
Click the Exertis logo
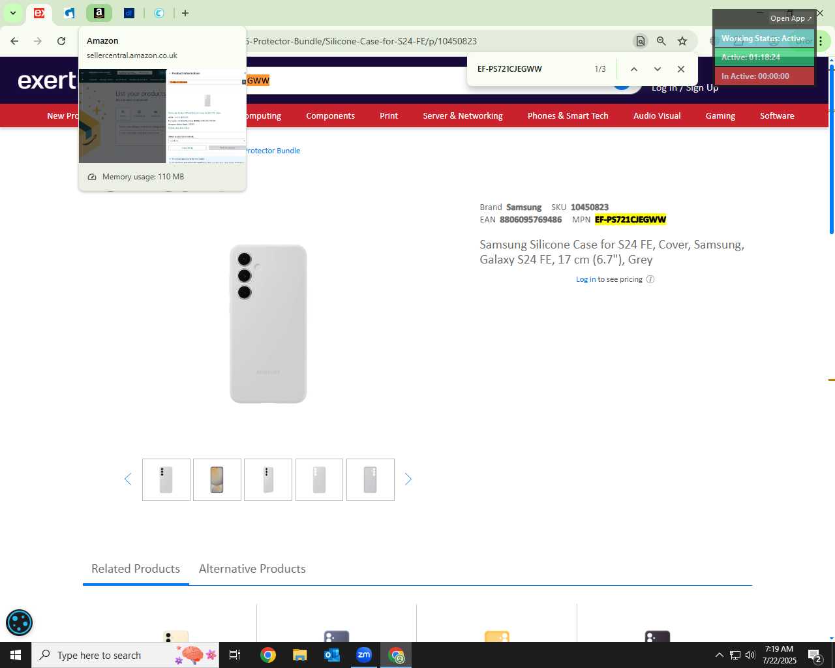point(47,80)
